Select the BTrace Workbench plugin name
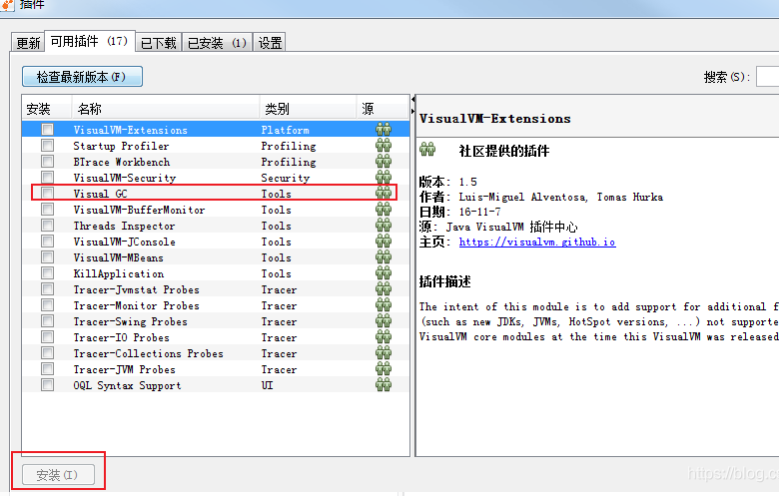The image size is (779, 496). click(121, 162)
